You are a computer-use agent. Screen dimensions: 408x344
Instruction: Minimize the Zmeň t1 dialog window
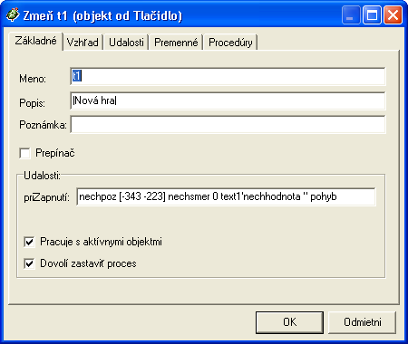(351, 15)
